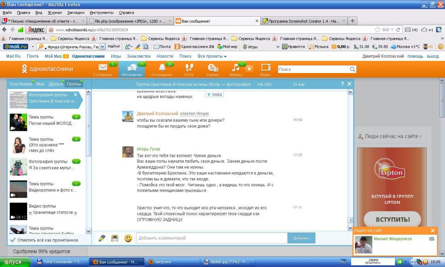The image size is (445, 267).
Task: Click the help question mark icon
Action: (x=342, y=84)
